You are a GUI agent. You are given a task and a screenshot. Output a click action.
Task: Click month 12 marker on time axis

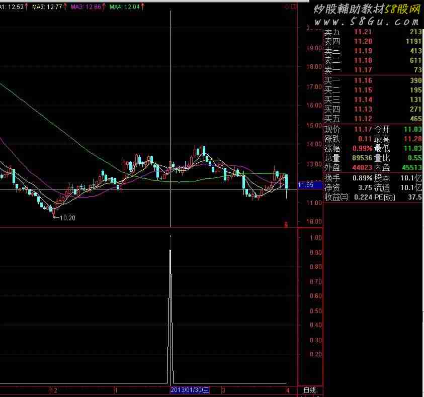pos(54,390)
